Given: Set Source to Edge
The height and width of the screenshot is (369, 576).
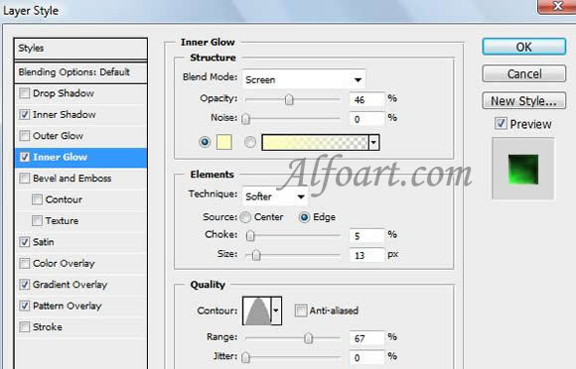Looking at the screenshot, I should click(304, 217).
